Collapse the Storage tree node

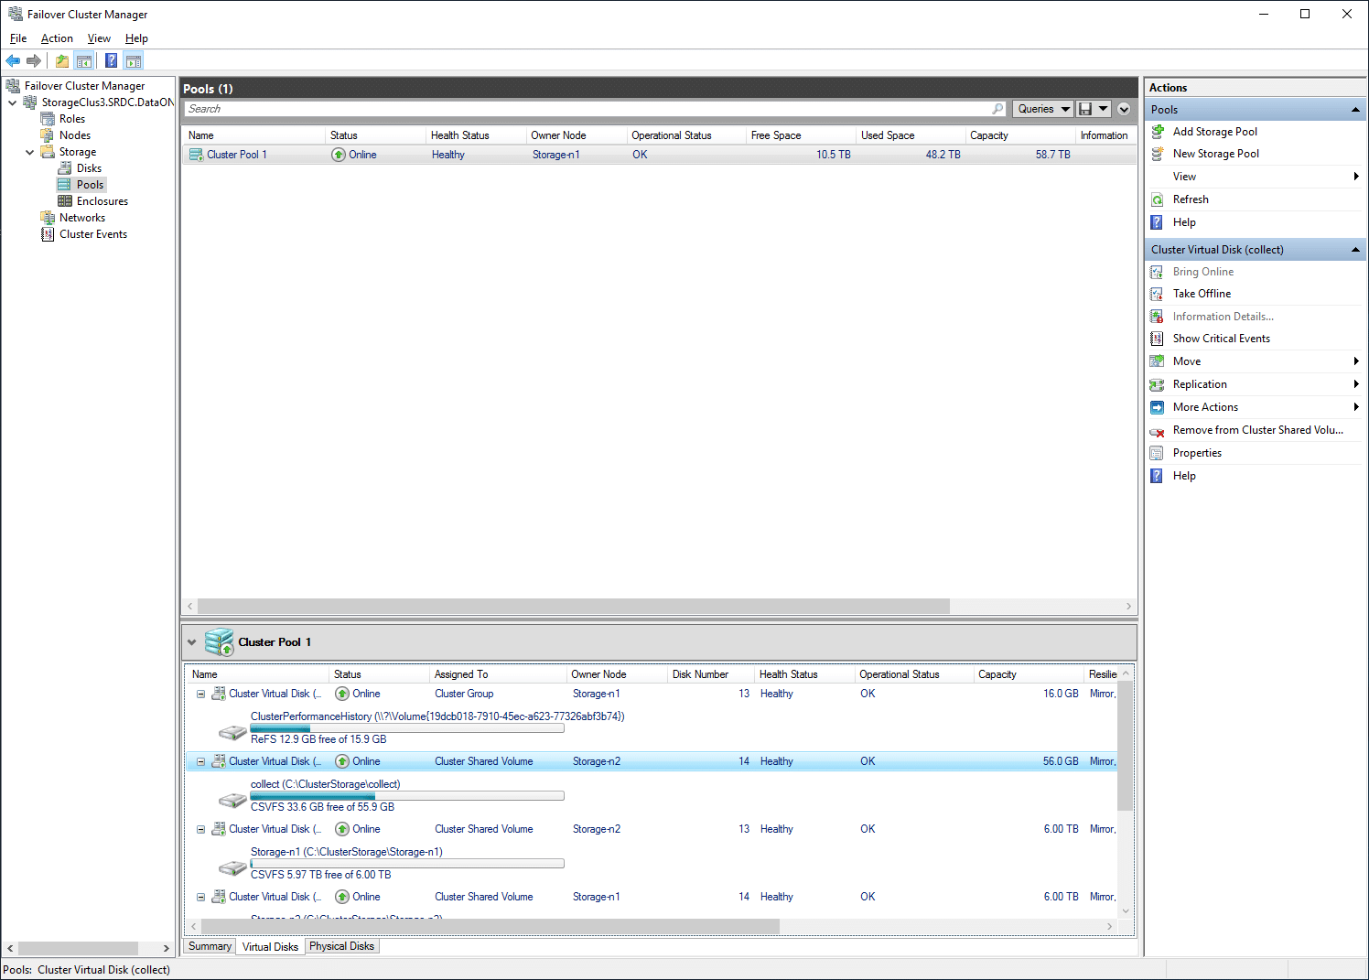coord(30,152)
